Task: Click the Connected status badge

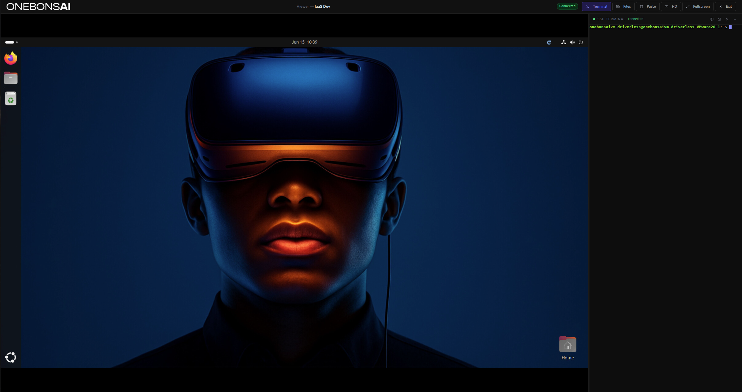Action: [567, 6]
